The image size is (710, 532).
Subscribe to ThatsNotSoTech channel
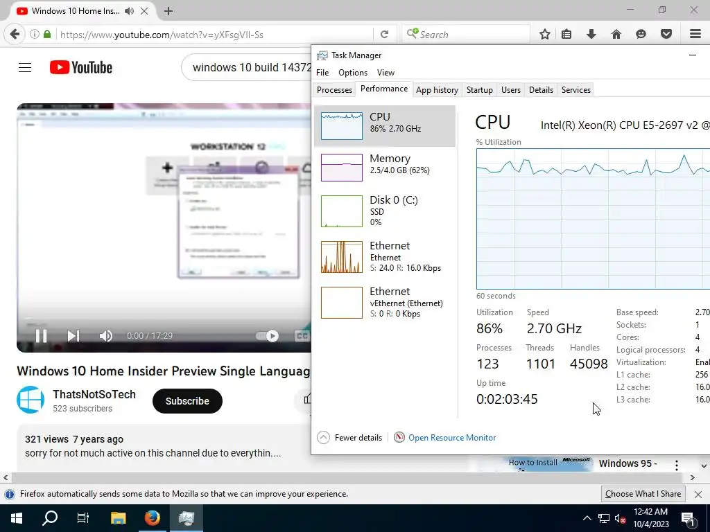(187, 401)
